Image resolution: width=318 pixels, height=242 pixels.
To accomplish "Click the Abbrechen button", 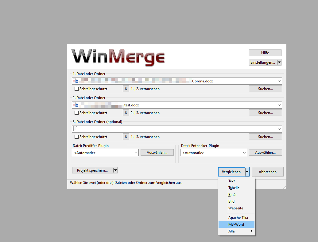I will tap(267, 172).
